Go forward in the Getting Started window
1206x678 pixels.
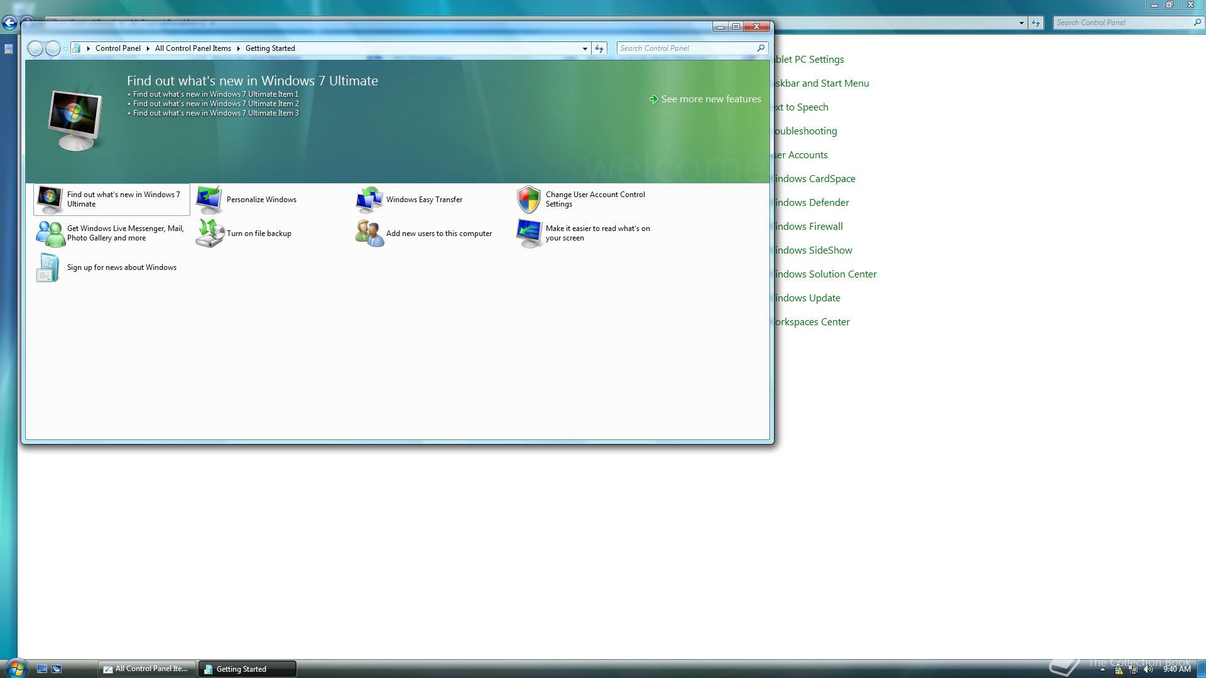click(x=53, y=48)
